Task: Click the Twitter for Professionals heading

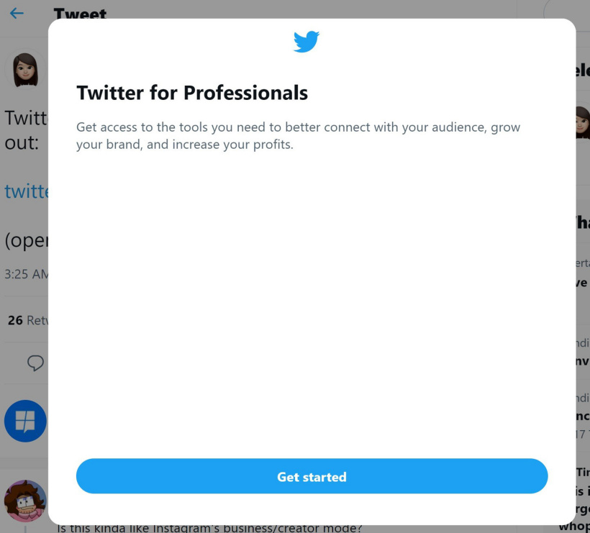Action: pyautogui.click(x=192, y=93)
